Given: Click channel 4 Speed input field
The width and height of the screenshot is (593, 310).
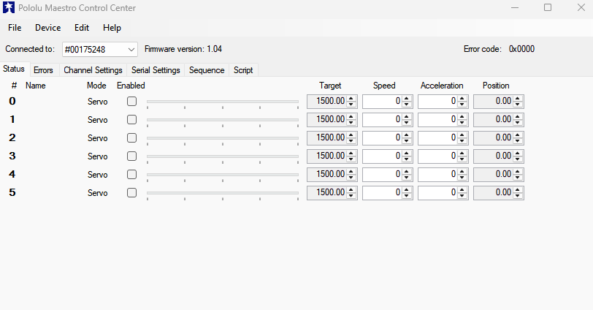Looking at the screenshot, I should 383,174.
